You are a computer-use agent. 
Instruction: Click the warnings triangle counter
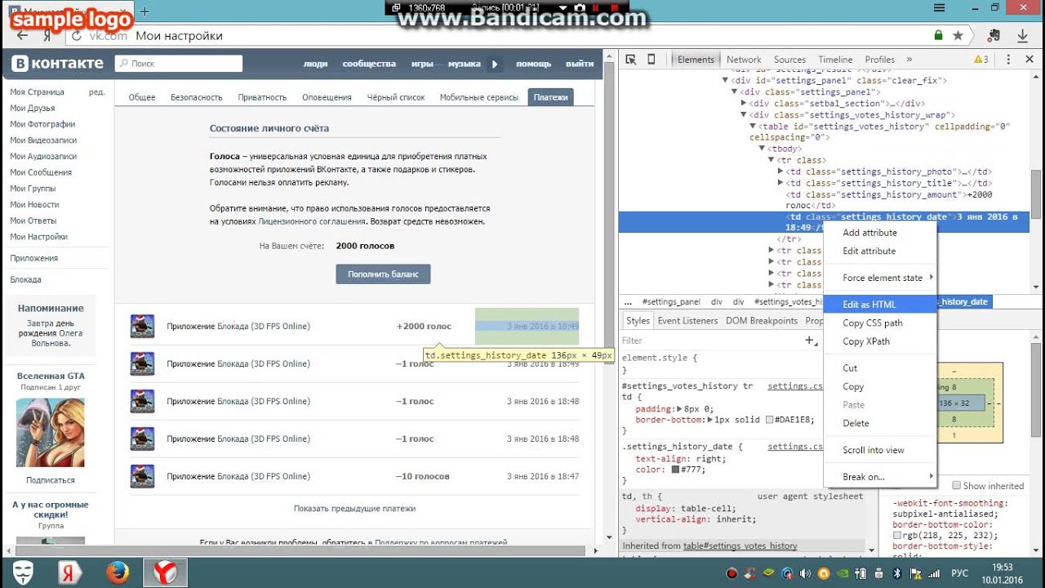981,60
